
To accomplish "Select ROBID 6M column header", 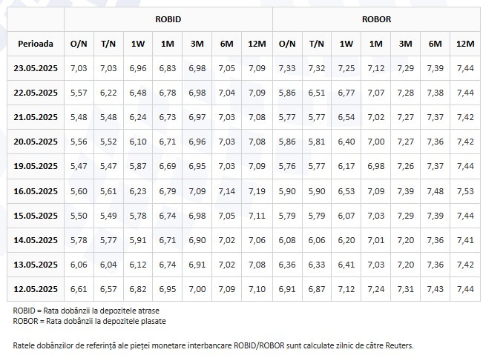I will coord(227,44).
